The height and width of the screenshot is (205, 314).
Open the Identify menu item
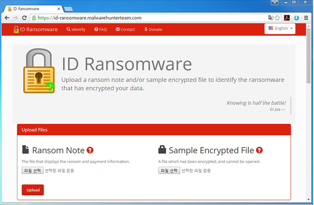pyautogui.click(x=76, y=29)
